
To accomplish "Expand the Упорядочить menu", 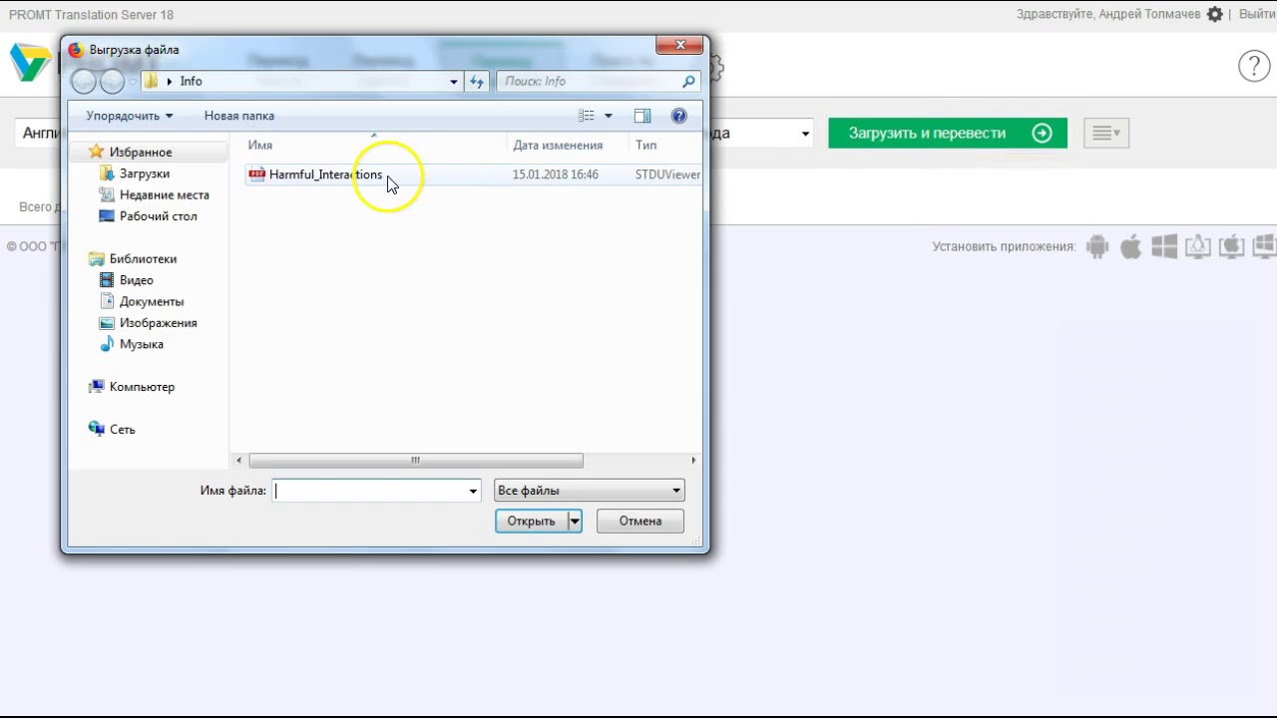I will coord(129,116).
